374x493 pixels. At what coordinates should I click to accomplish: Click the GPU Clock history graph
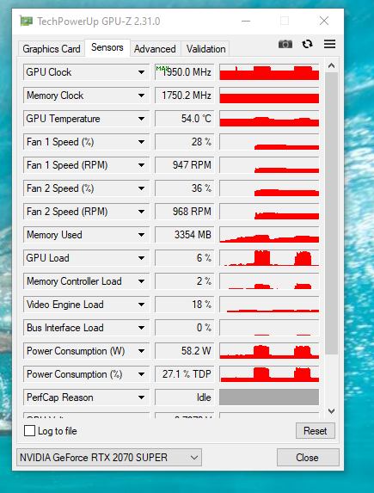click(269, 72)
